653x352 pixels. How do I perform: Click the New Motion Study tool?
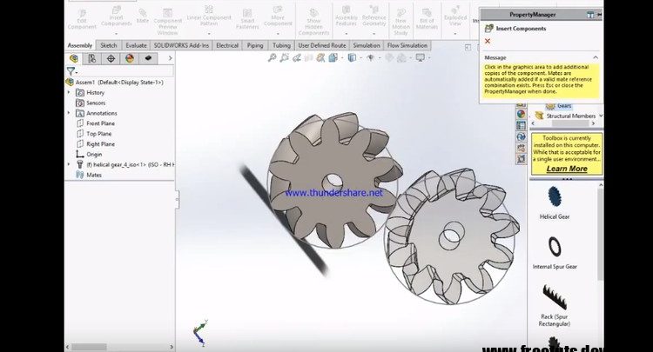point(401,22)
